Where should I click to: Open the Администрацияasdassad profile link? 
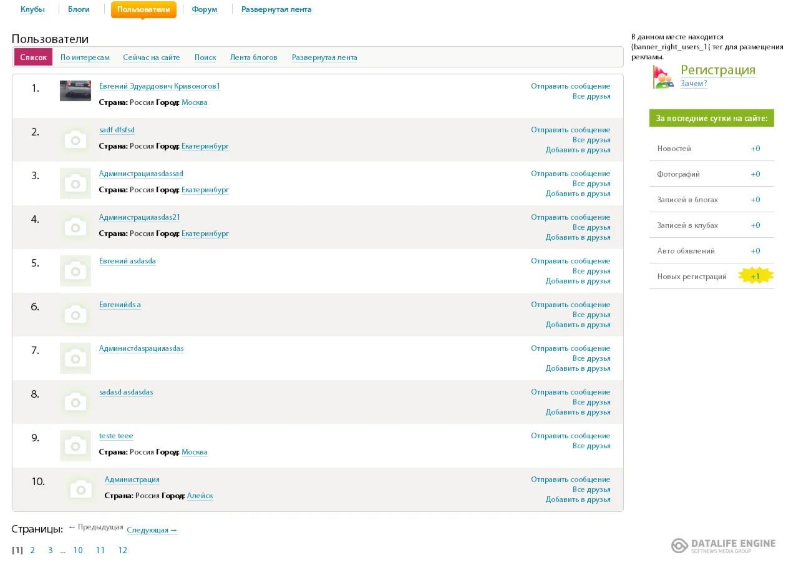tap(141, 174)
